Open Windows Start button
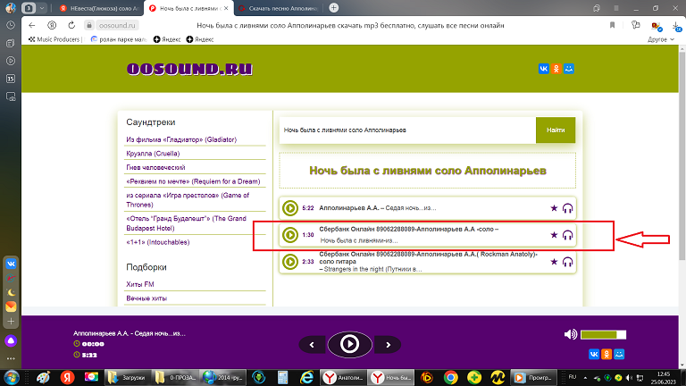 coord(11,377)
